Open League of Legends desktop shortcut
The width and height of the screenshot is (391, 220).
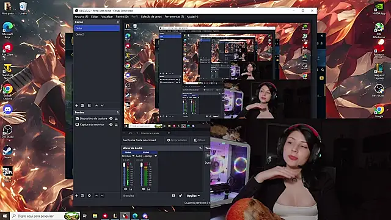(x=379, y=71)
